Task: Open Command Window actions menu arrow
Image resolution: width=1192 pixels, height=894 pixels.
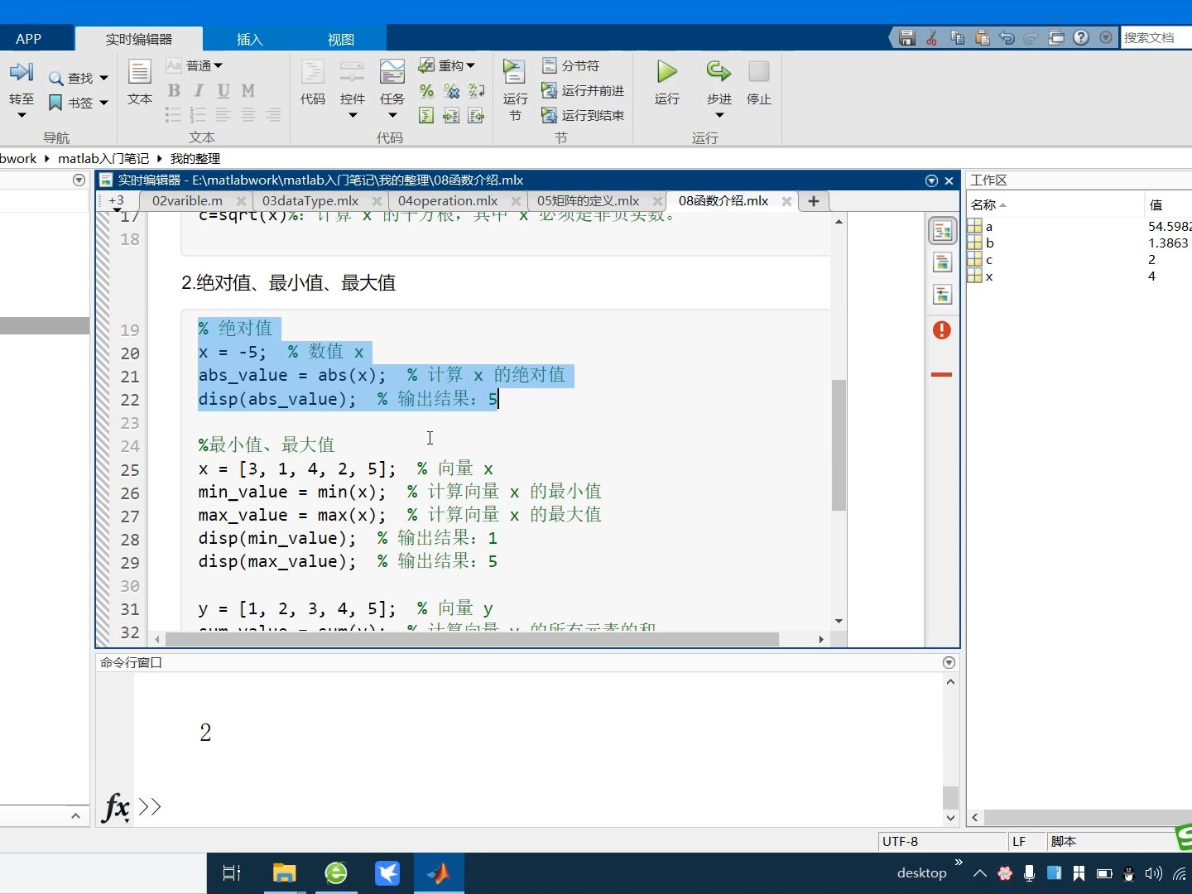Action: click(949, 662)
